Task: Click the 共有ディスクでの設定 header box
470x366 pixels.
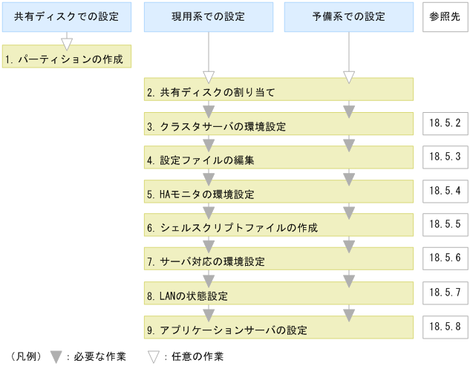Action: coord(66,17)
